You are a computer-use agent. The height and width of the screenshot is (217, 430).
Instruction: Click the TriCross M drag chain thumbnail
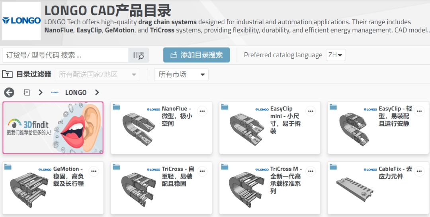click(246, 189)
